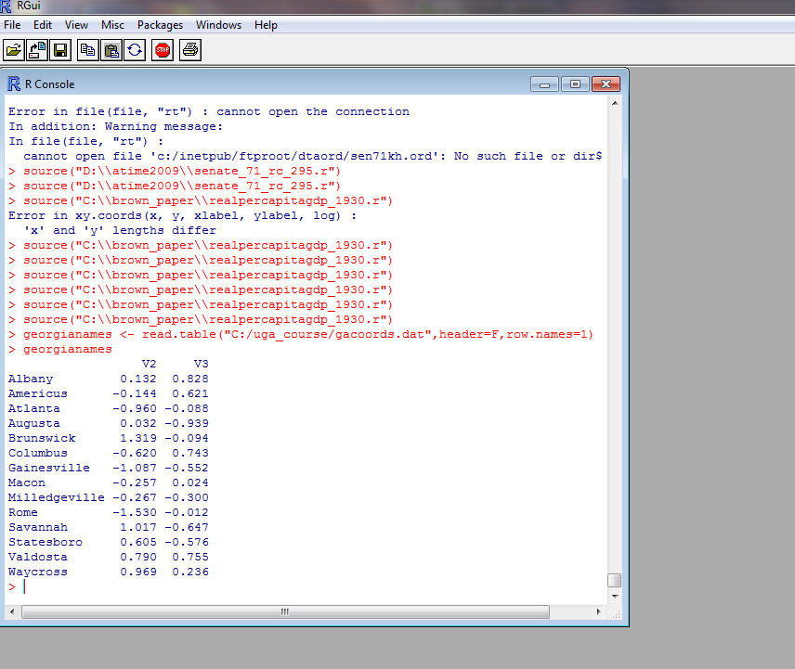The height and width of the screenshot is (669, 795).
Task: Open the Windows menu
Action: pos(219,25)
